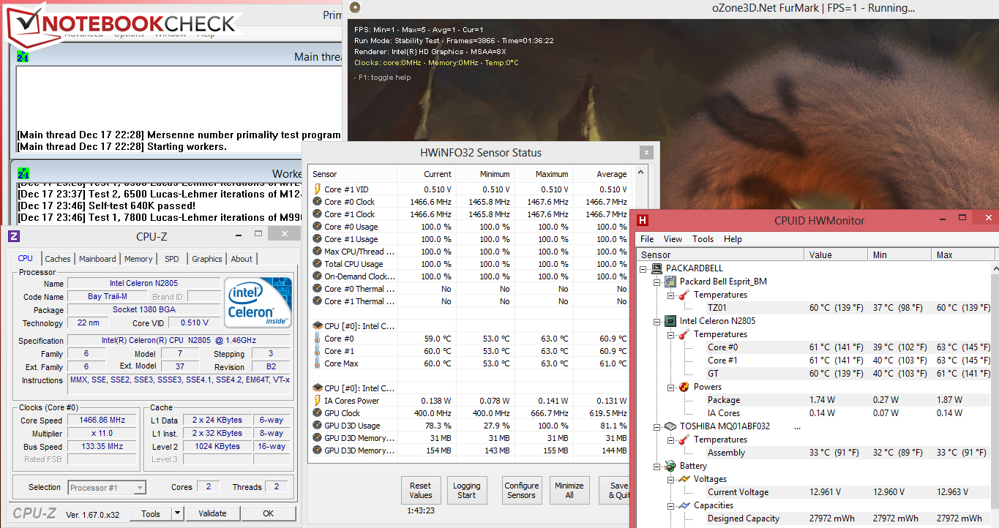This screenshot has width=999, height=528.
Task: Click the HWiNFO32 sensor list scroll-up arrow
Action: tap(642, 173)
